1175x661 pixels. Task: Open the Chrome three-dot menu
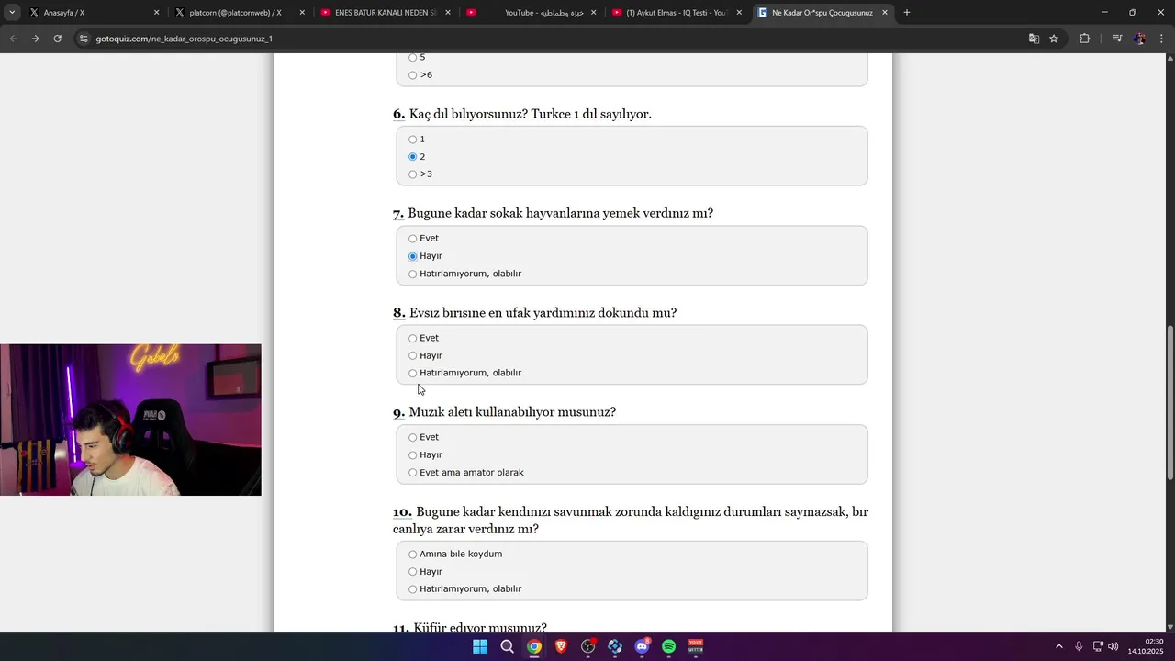point(1162,39)
